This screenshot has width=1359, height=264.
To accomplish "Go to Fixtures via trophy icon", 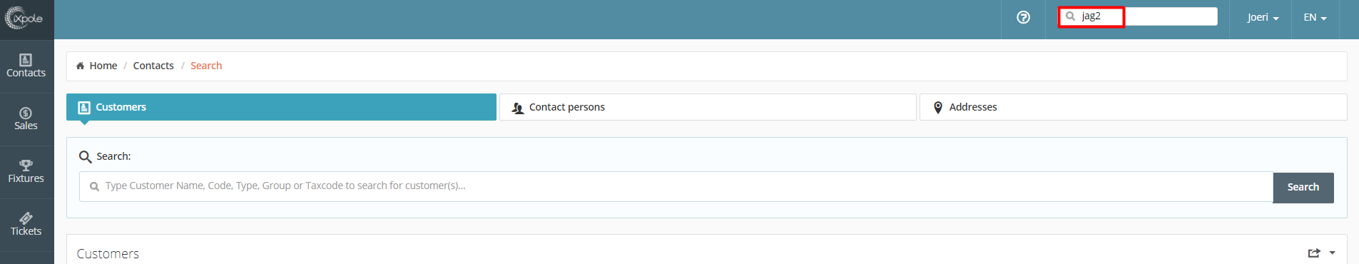I will (x=26, y=165).
